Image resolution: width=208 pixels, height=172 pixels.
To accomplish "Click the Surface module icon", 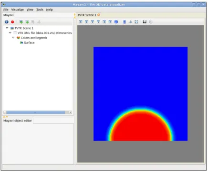I will coord(21,42).
